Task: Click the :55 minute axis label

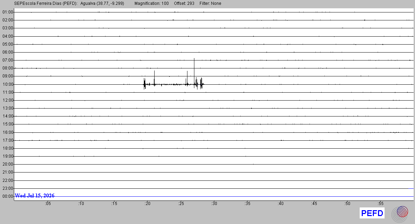Action: tap(380, 204)
